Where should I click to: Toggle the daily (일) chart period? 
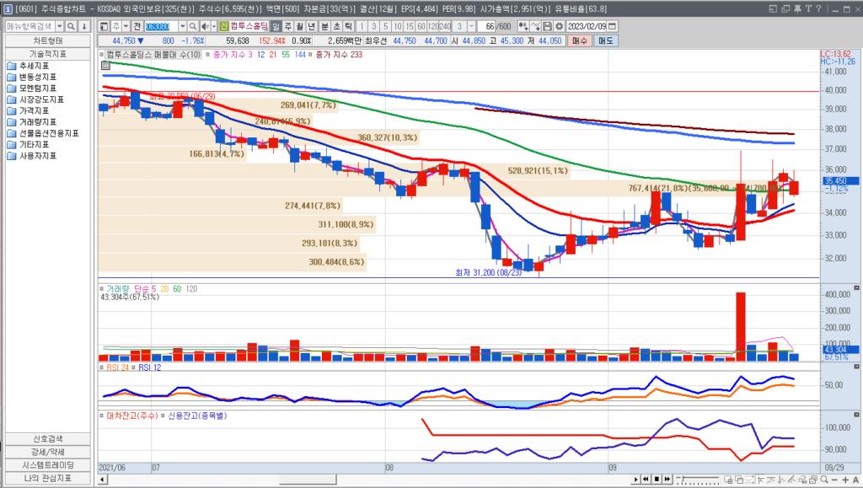[x=276, y=26]
